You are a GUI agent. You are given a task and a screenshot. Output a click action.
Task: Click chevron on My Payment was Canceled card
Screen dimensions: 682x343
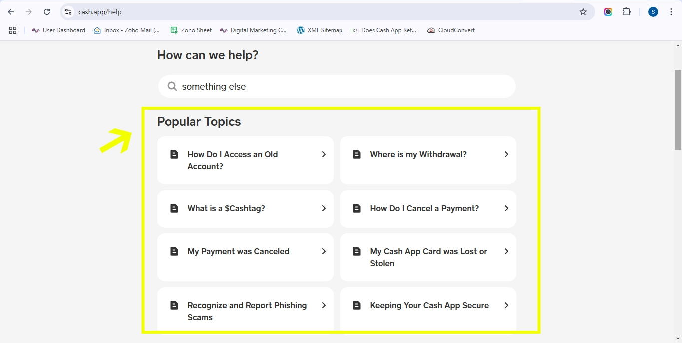324,251
